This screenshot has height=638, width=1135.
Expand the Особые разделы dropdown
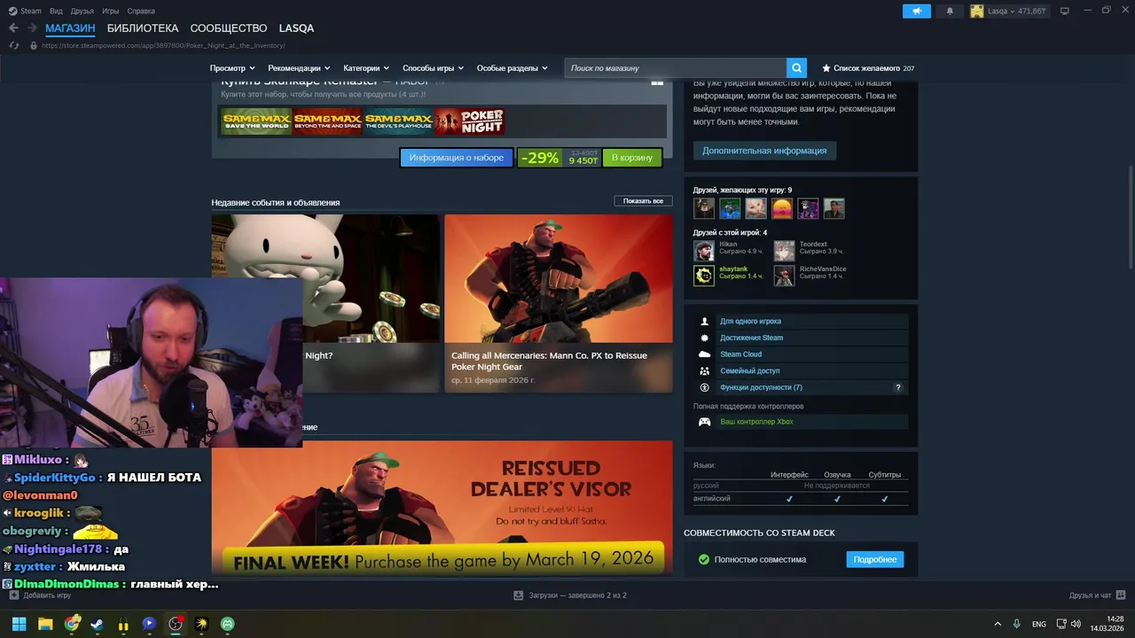(513, 68)
